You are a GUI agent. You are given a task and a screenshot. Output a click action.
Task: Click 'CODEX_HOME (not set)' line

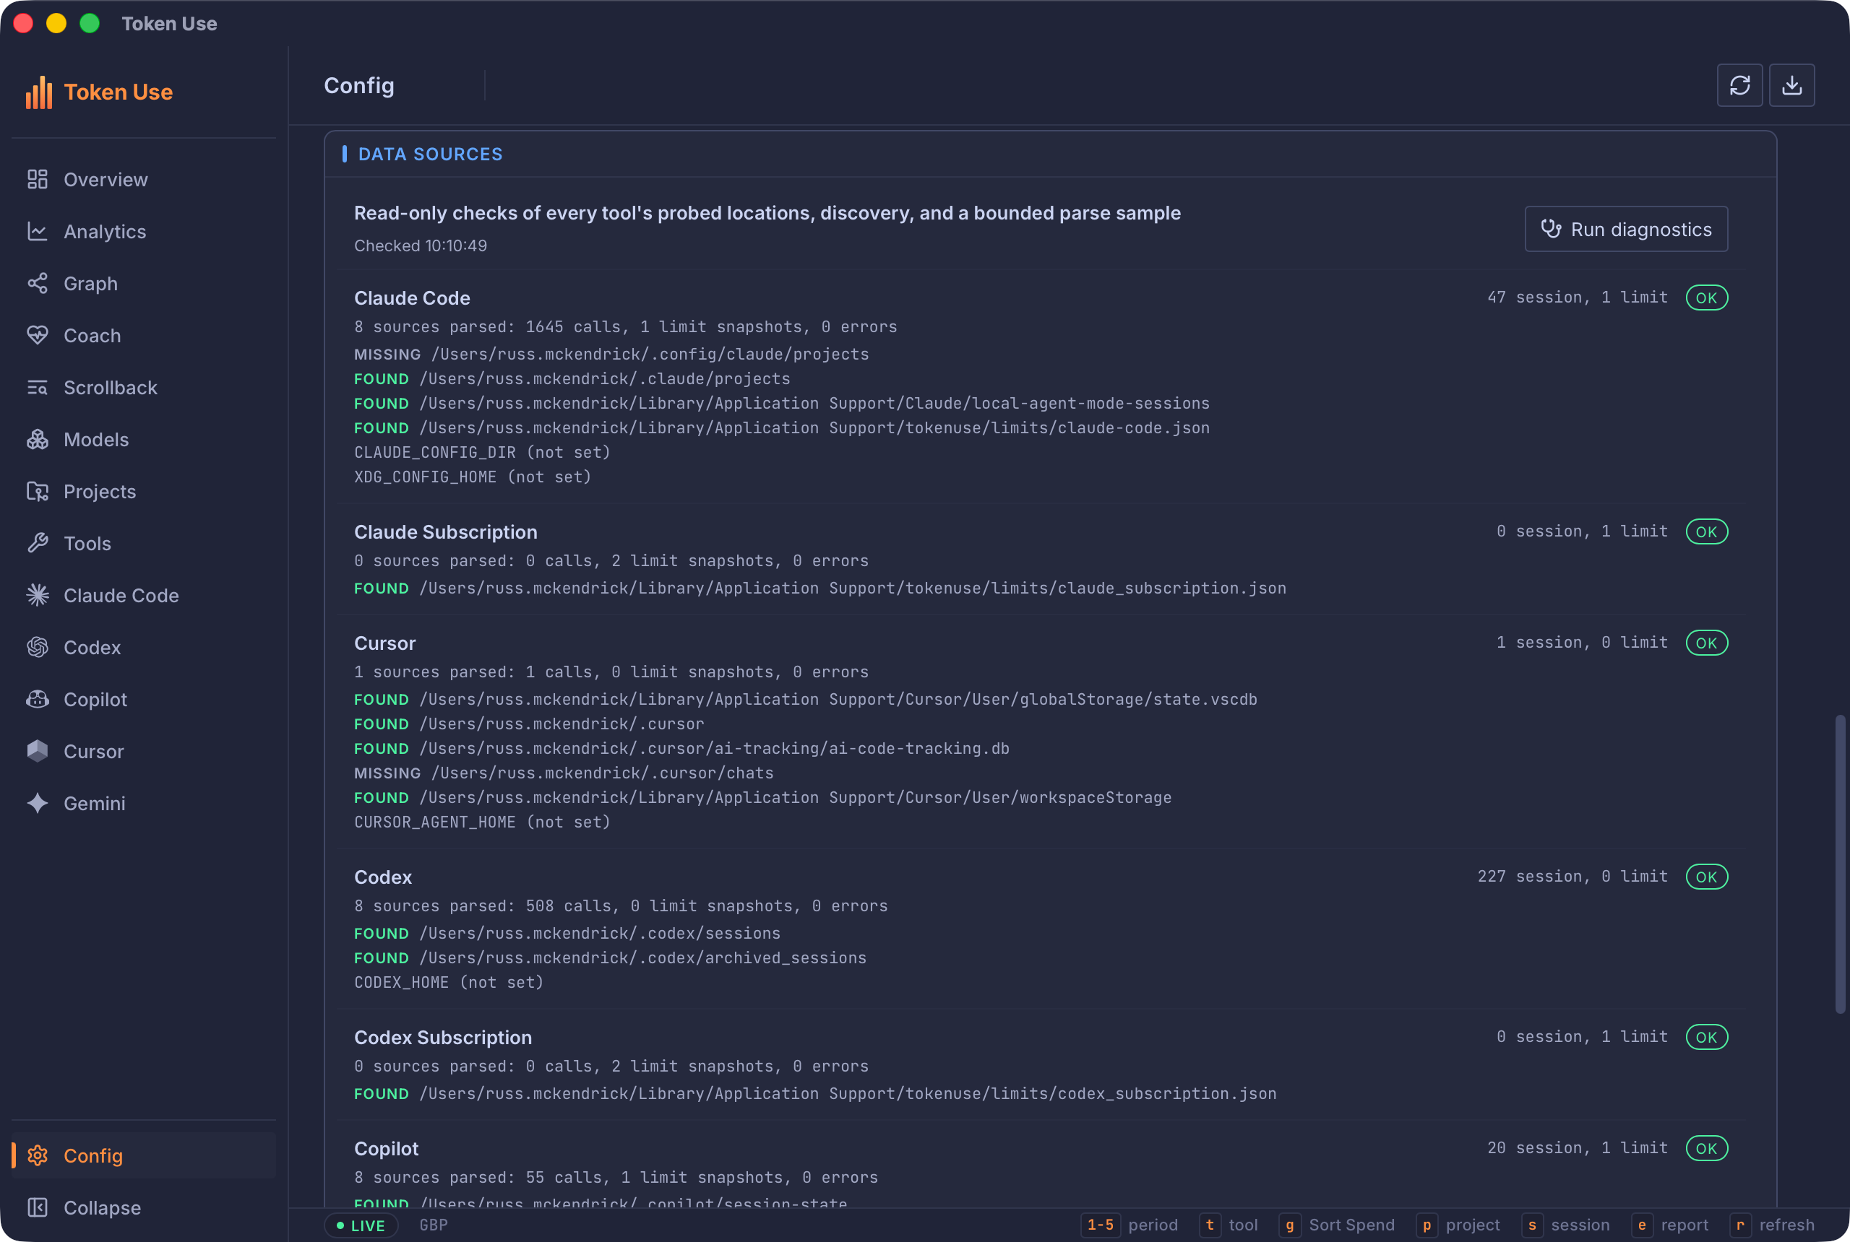click(449, 982)
